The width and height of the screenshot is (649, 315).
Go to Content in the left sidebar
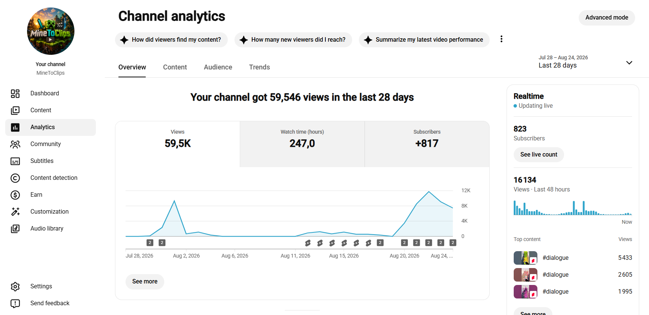click(50, 110)
